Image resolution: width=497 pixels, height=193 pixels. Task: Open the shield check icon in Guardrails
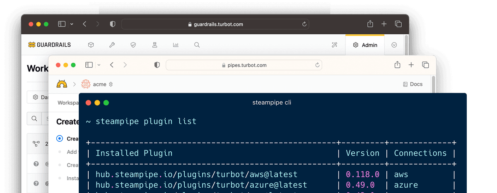click(133, 45)
